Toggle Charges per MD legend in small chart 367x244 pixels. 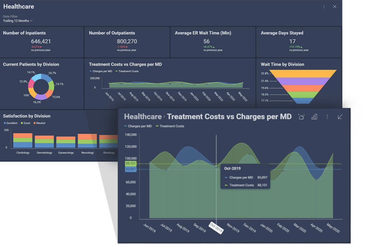(101, 71)
